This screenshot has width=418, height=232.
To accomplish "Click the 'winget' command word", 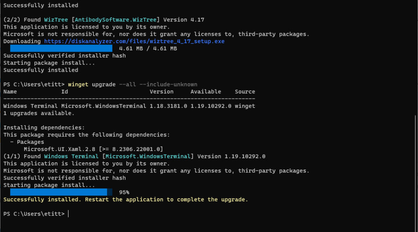I will coord(78,85).
